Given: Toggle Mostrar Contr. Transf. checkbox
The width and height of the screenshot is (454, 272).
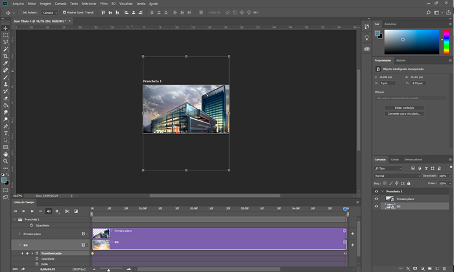Looking at the screenshot, I should pos(64,12).
